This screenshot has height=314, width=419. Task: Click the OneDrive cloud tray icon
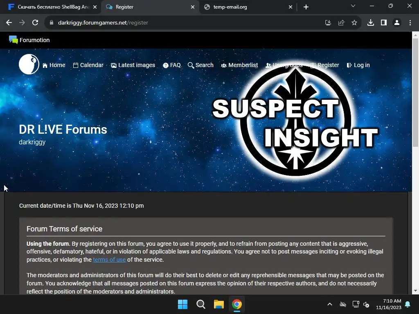point(343,304)
